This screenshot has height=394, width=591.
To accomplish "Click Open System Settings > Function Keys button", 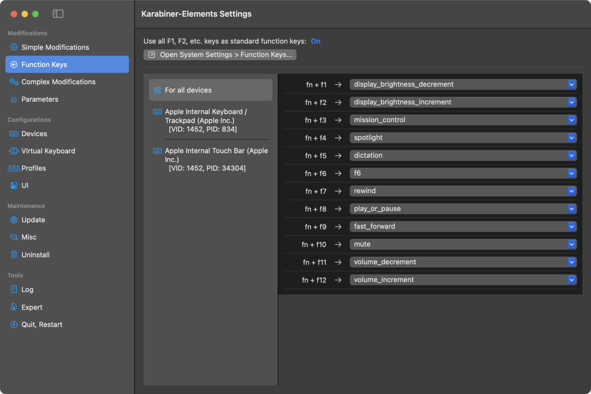I will pyautogui.click(x=220, y=55).
